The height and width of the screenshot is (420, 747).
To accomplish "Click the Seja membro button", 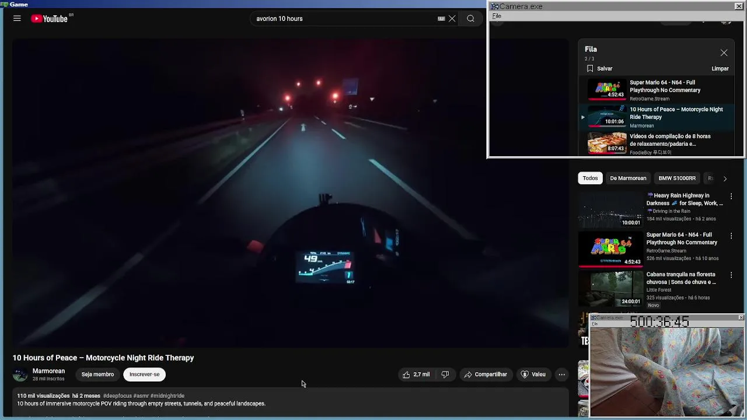I will [x=97, y=374].
